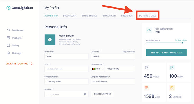Click the CHANGE PASSWORD button
Image resolution: width=194 pixels, height=104 pixels.
point(102,94)
